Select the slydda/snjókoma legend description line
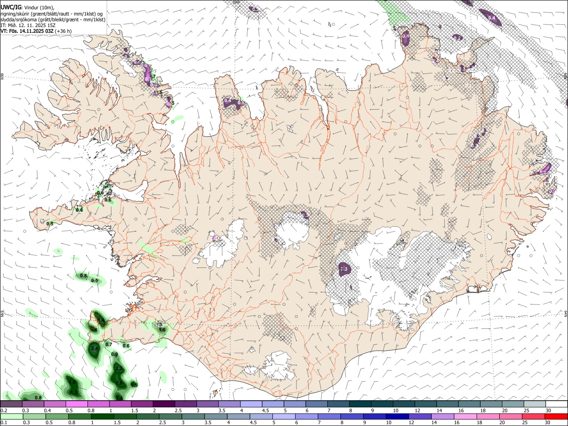The image size is (568, 426). [53, 20]
